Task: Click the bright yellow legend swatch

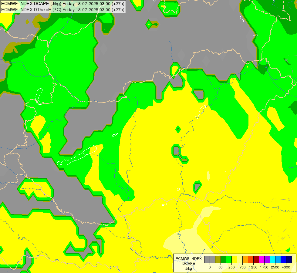Action: pyautogui.click(x=234, y=259)
